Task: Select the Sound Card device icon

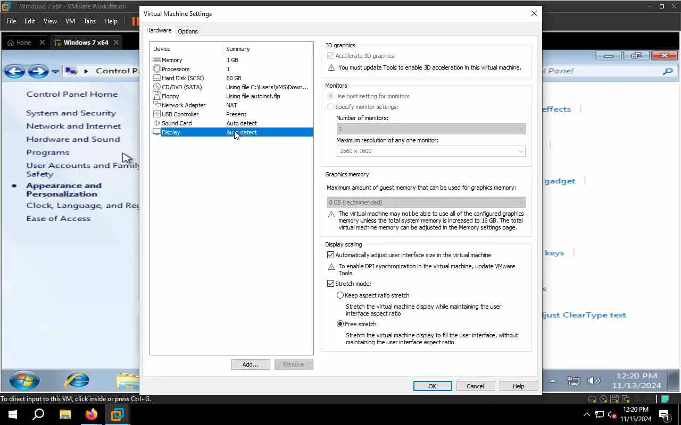Action: [156, 123]
